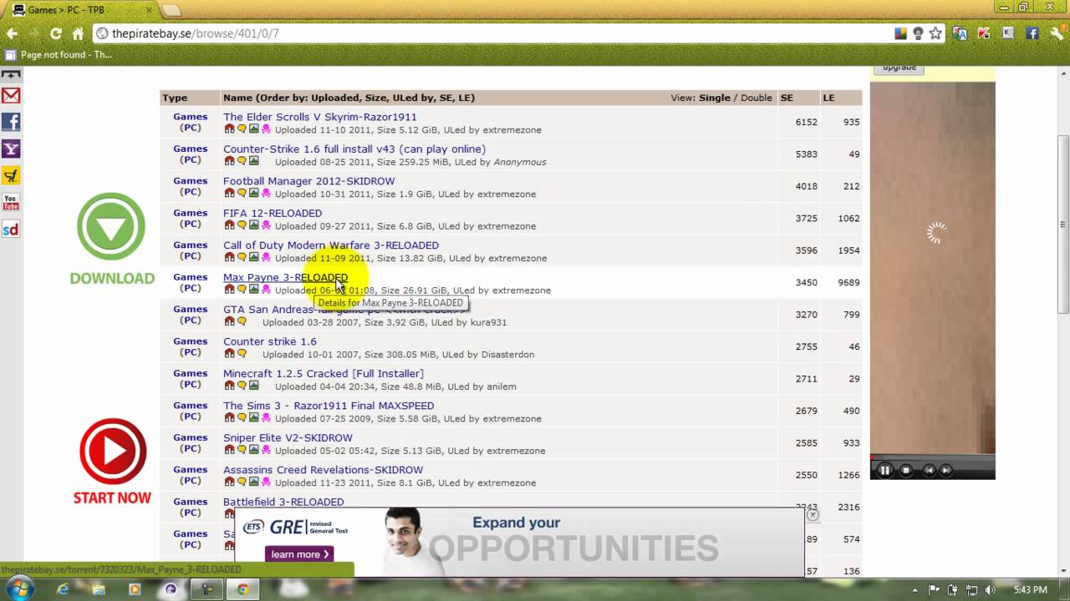The width and height of the screenshot is (1070, 601).
Task: Open Football Manager 2012-SKIDROW torrent
Action: pos(308,181)
